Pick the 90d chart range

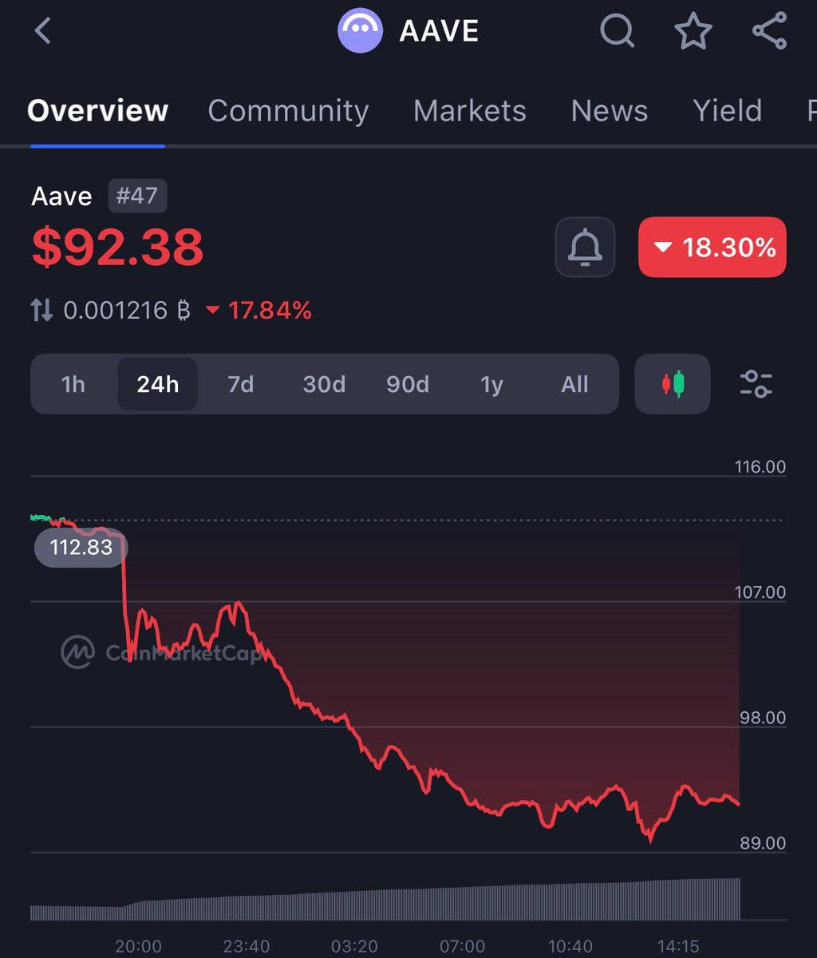click(x=408, y=385)
